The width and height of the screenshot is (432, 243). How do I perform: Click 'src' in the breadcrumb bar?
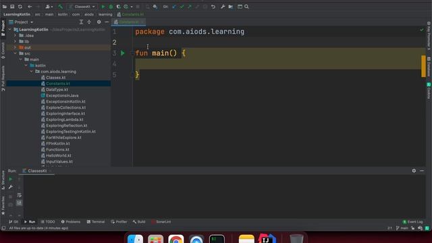coord(38,14)
